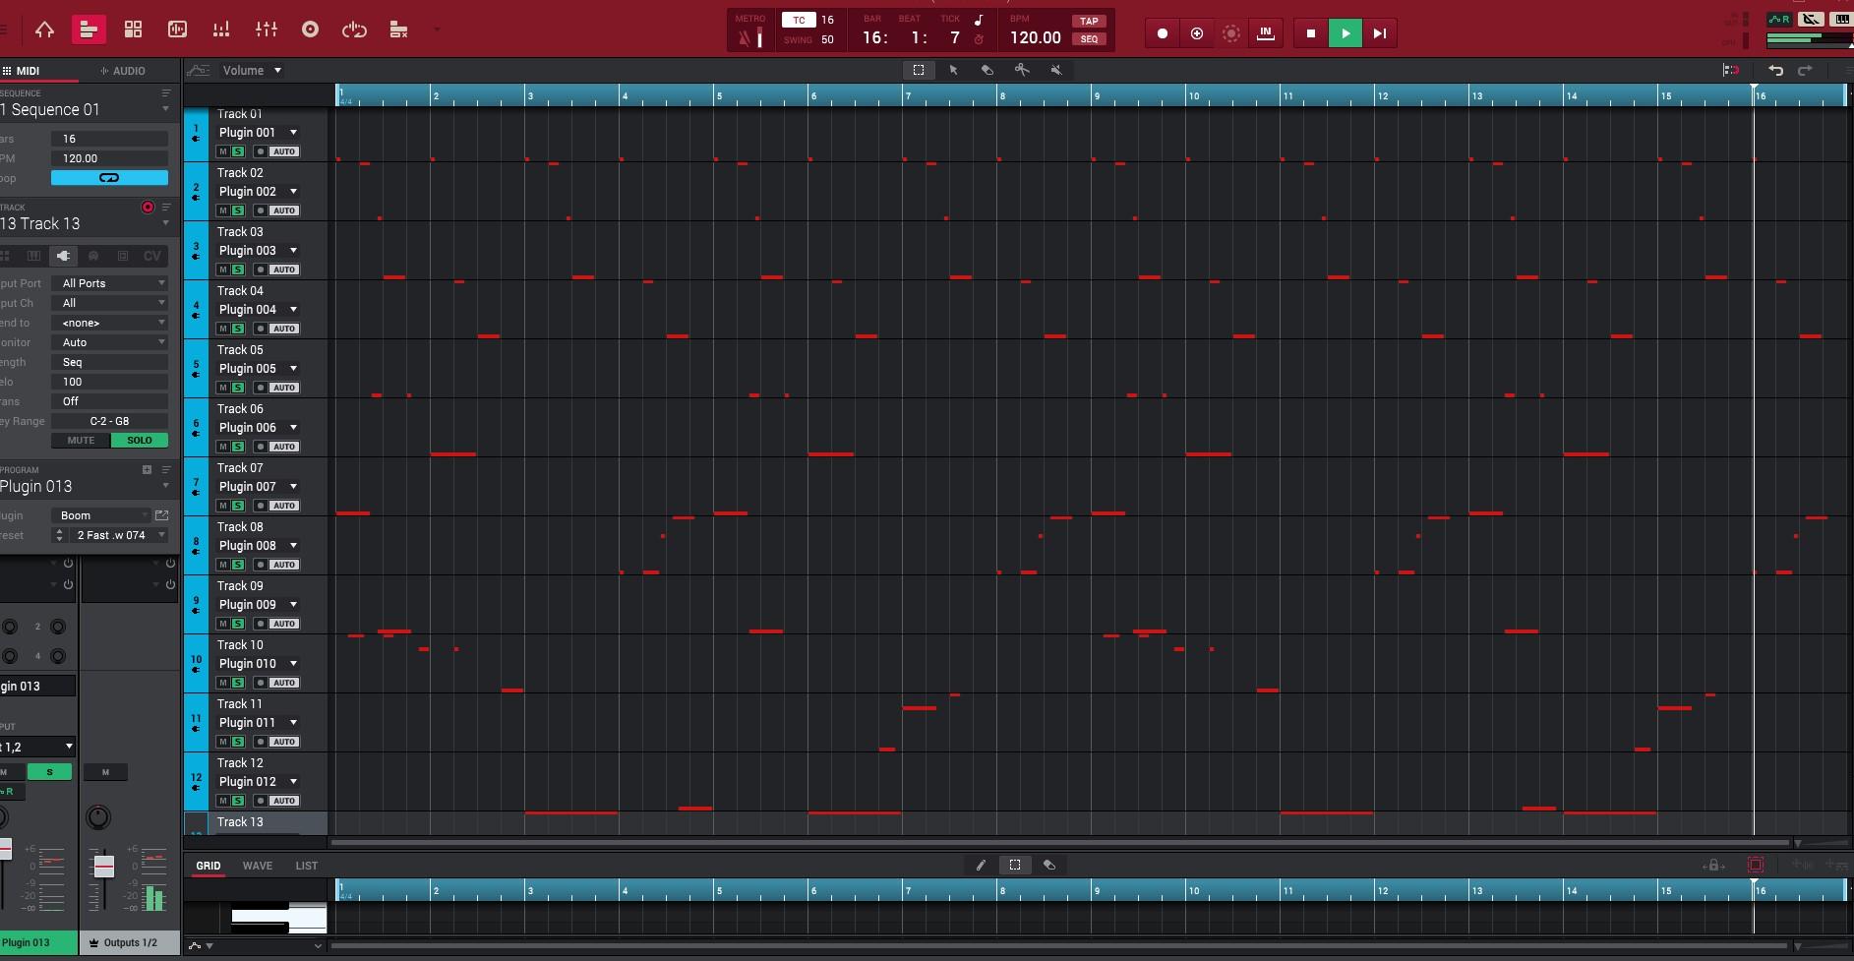The height and width of the screenshot is (961, 1854).
Task: Go to the Home screen icon
Action: pos(44,30)
